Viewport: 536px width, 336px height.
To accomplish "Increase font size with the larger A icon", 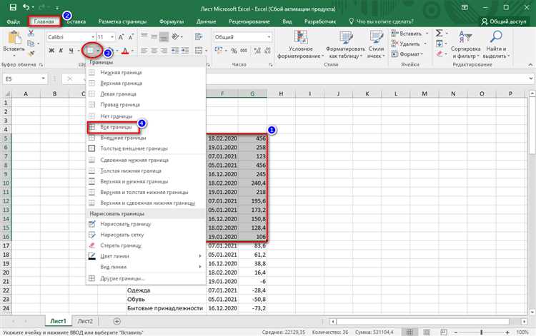I will pos(121,37).
